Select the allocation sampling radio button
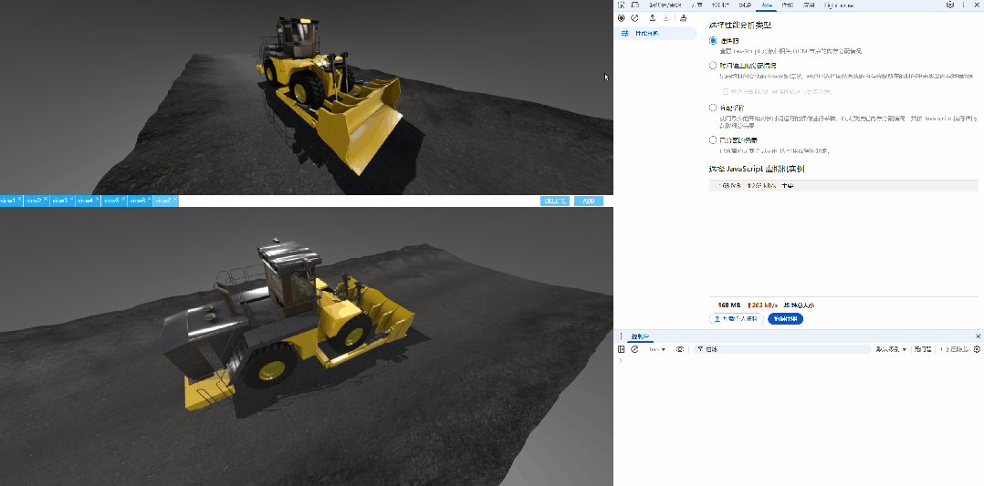The image size is (984, 486). pos(713,108)
